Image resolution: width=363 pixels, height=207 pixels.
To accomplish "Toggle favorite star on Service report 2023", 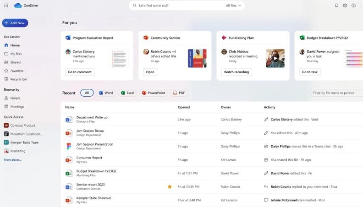I will 170,187.
